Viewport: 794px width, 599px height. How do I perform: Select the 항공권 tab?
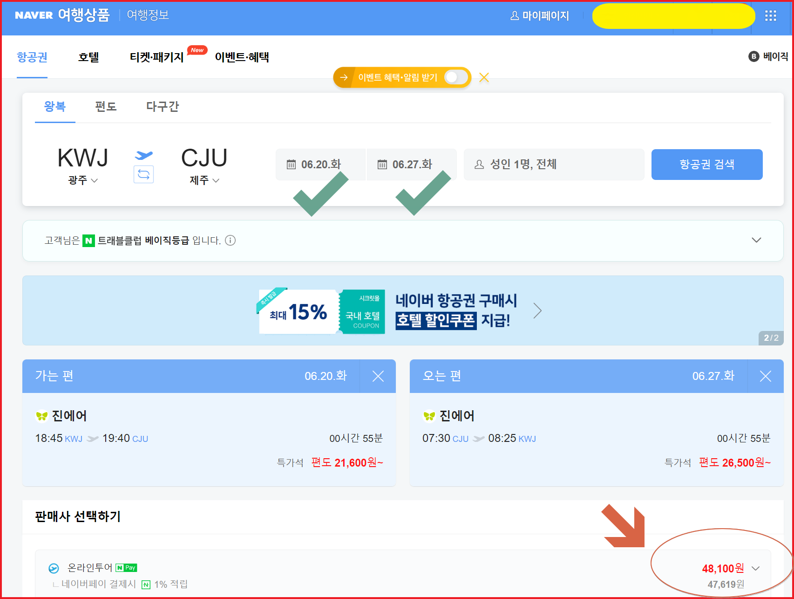click(32, 57)
